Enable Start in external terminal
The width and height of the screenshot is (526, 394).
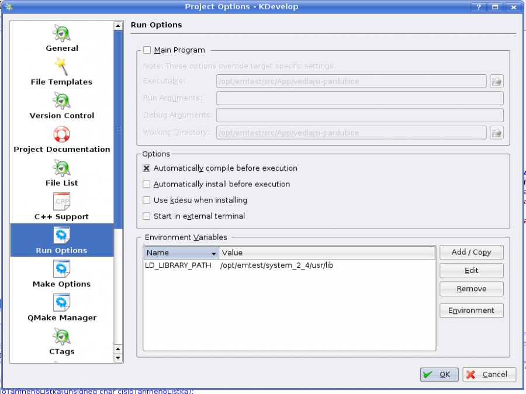pos(147,216)
